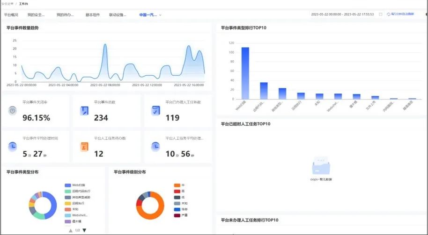
Task: Click the 工作台 breadcrumb link
Action: [x=23, y=4]
